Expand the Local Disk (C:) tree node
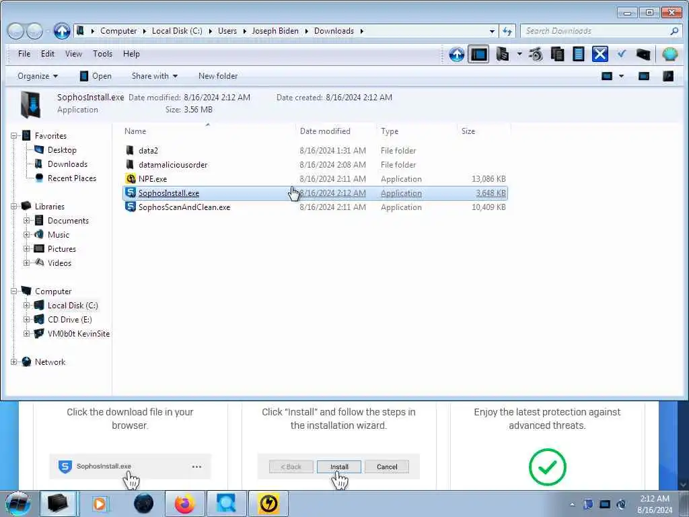Screen dimensions: 689x517 26,305
